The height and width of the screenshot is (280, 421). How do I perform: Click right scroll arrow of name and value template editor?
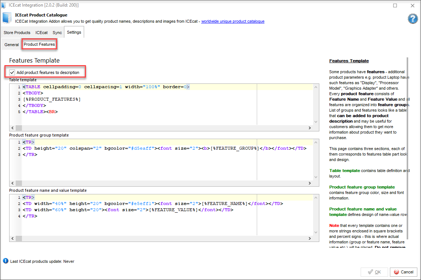pos(309,238)
